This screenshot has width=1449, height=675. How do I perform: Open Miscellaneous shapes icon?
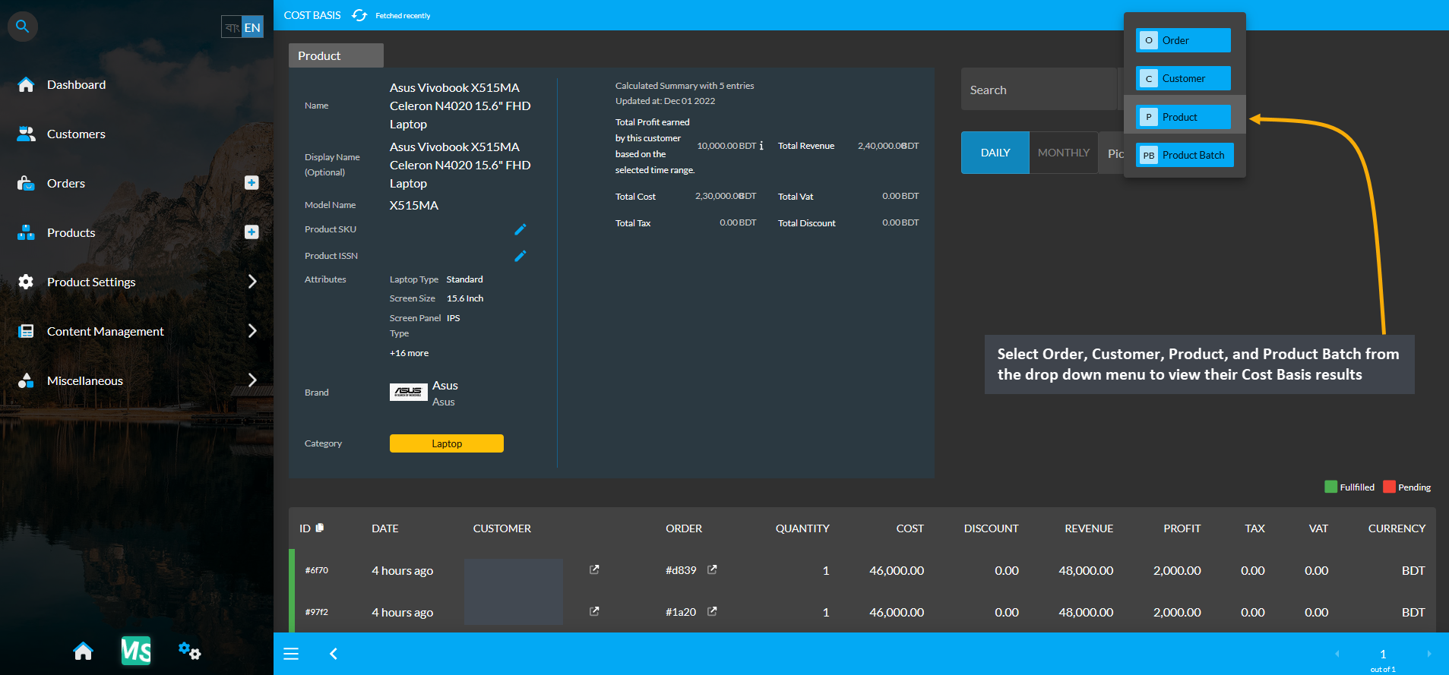pos(26,380)
